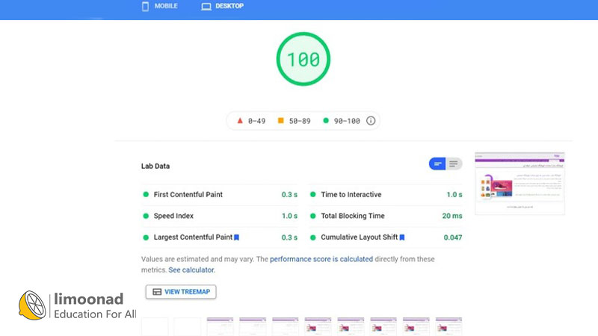The height and width of the screenshot is (336, 598).
Task: Click the desktop monitor icon
Action: pos(206,7)
